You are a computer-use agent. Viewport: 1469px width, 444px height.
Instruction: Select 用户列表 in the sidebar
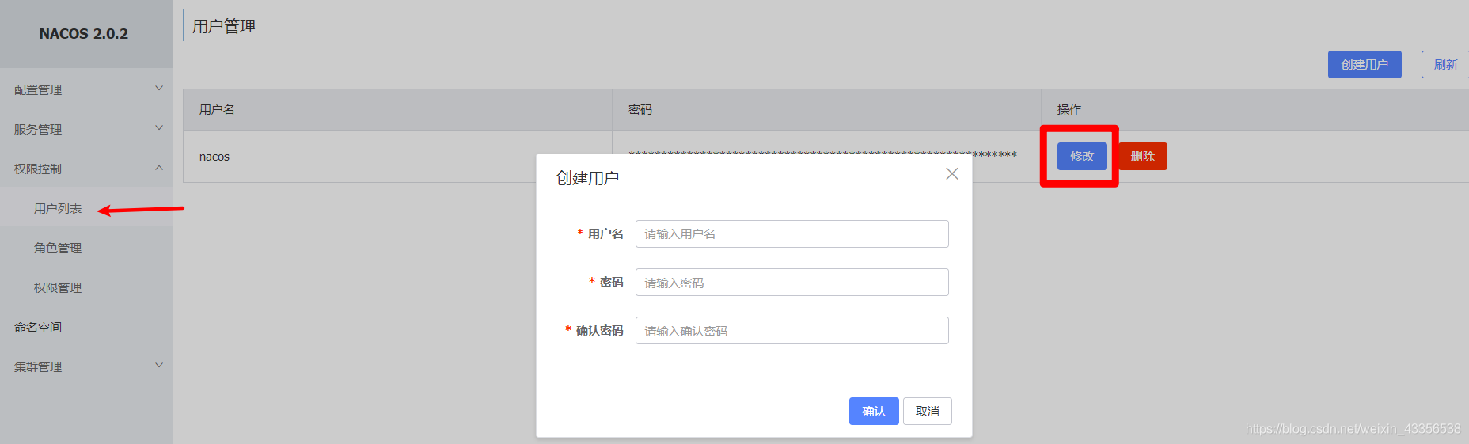pyautogui.click(x=58, y=209)
